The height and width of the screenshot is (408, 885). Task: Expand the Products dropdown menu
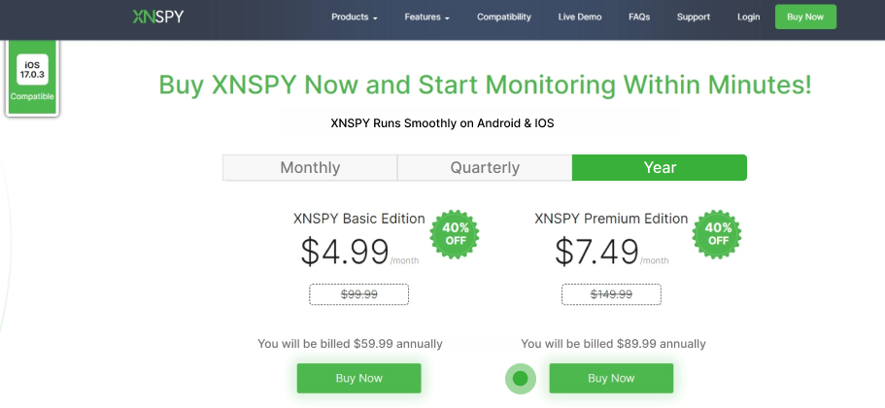[354, 17]
